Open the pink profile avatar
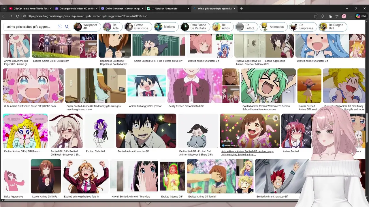Image resolution: width=369 pixels, height=207 pixels. tap(344, 16)
